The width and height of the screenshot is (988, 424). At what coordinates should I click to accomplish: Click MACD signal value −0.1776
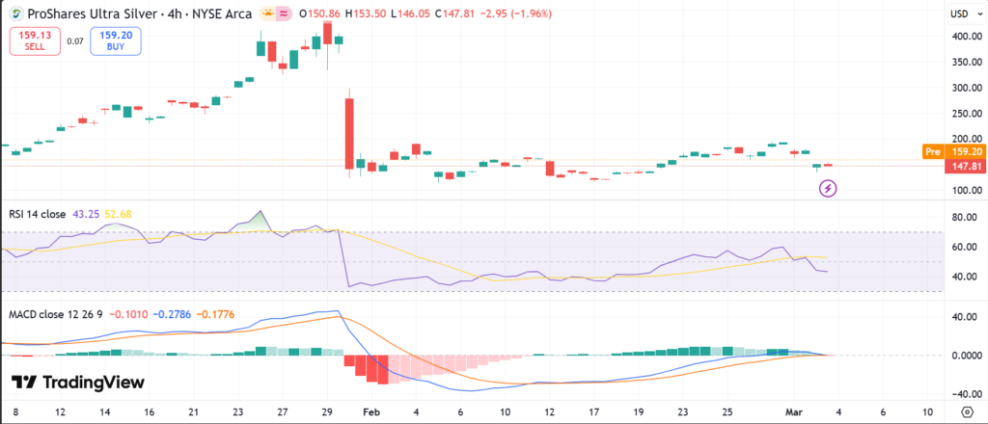tap(215, 314)
